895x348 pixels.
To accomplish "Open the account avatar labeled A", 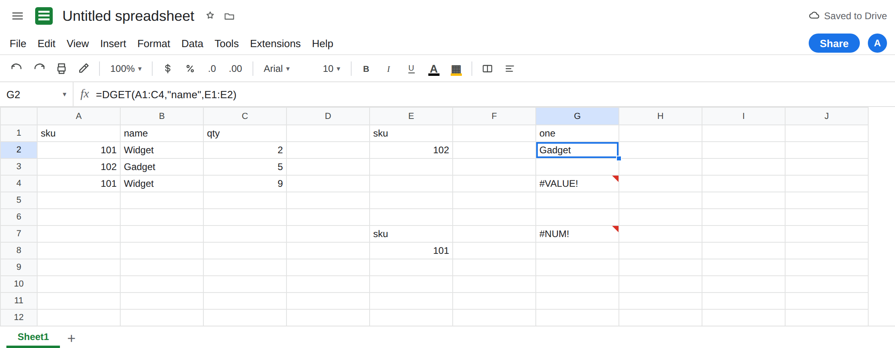I will click(x=877, y=43).
